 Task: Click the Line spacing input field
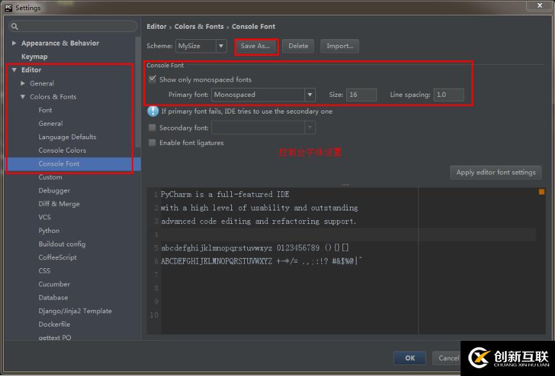(x=448, y=95)
